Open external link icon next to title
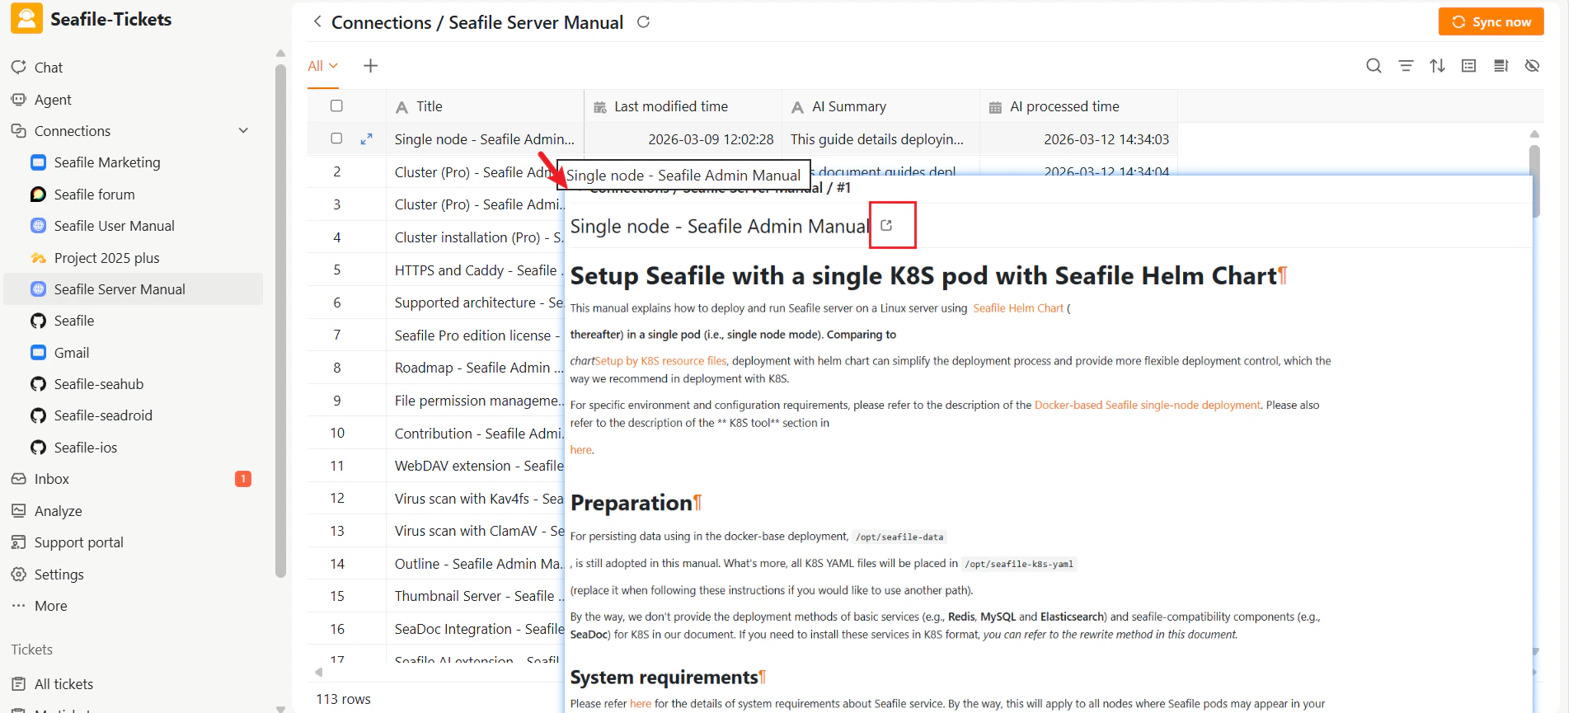1573x713 pixels. pos(886,225)
